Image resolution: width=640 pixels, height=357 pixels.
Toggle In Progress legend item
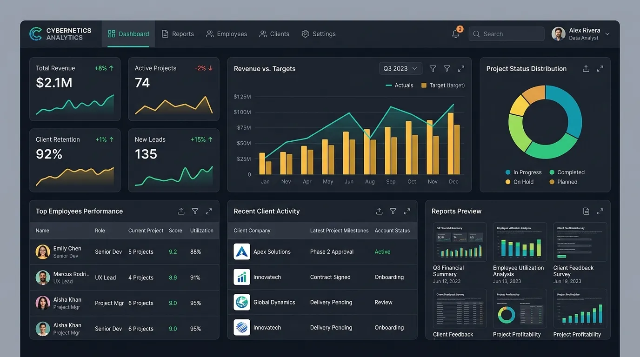[x=523, y=172]
